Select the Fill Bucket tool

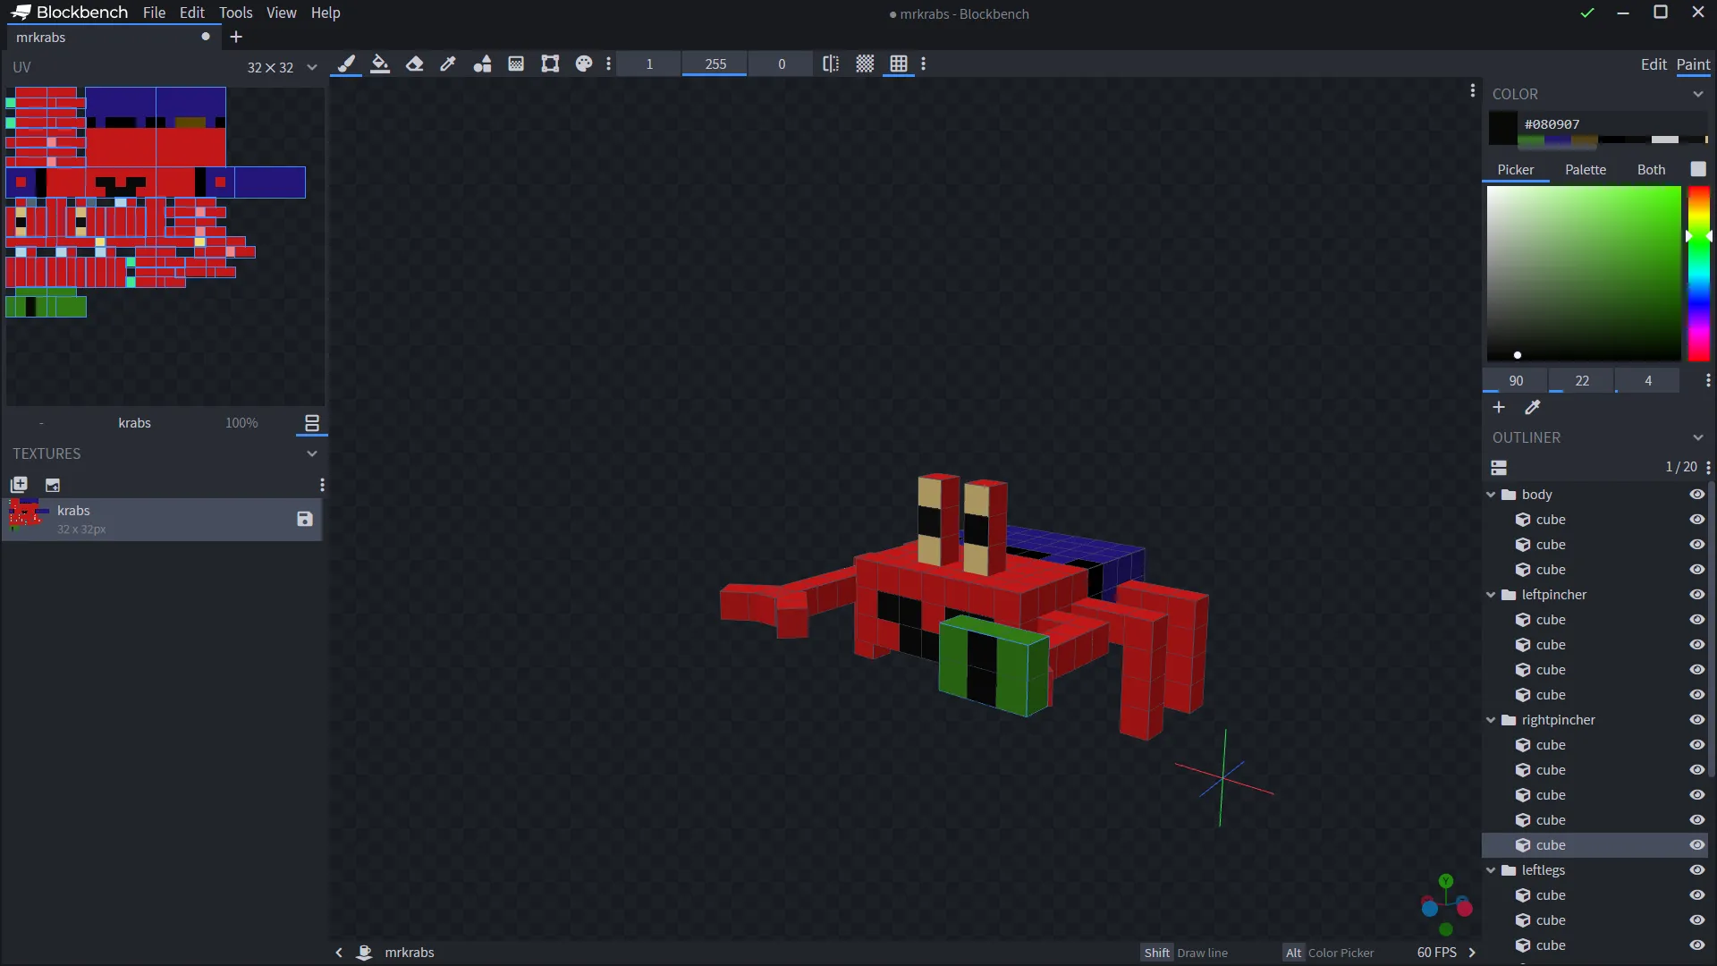(x=380, y=64)
